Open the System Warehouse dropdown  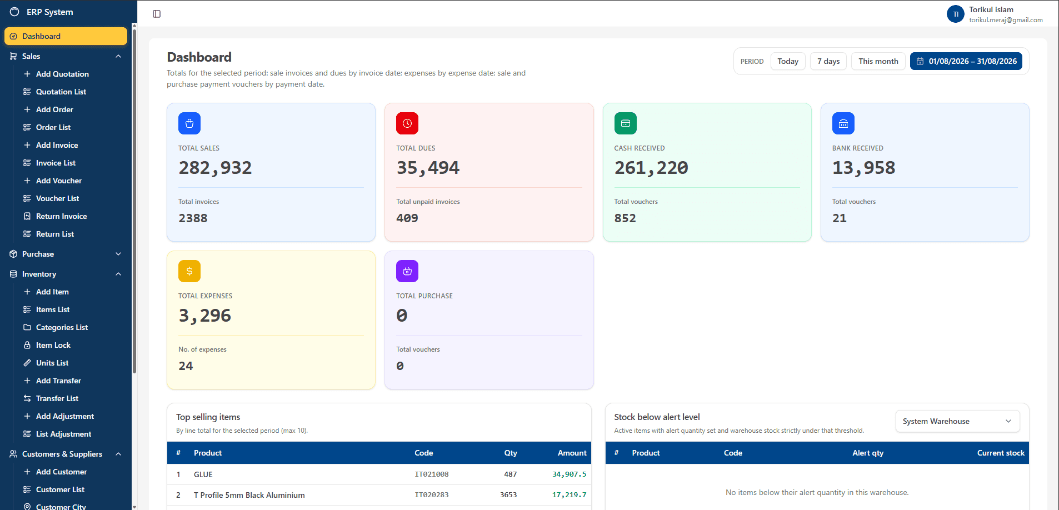(957, 421)
